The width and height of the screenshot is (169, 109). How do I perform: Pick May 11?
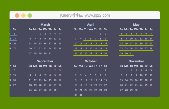[136, 39]
